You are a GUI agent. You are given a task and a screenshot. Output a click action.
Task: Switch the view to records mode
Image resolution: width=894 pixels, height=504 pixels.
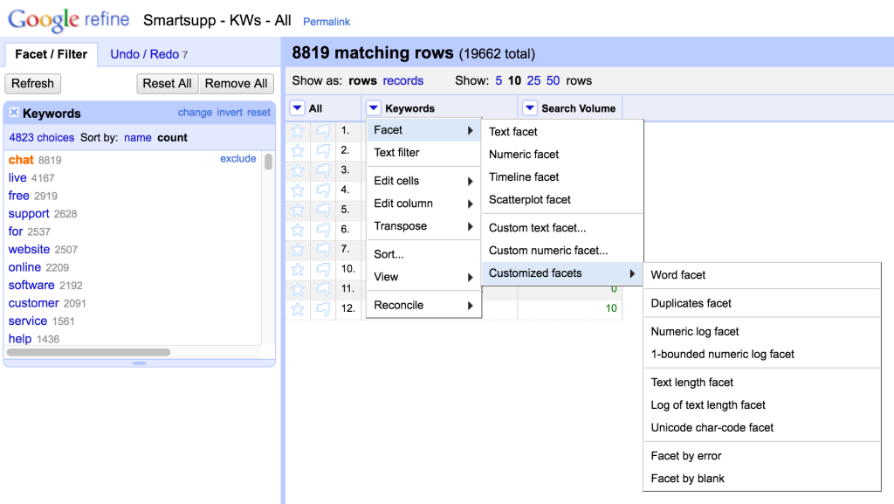coord(402,80)
